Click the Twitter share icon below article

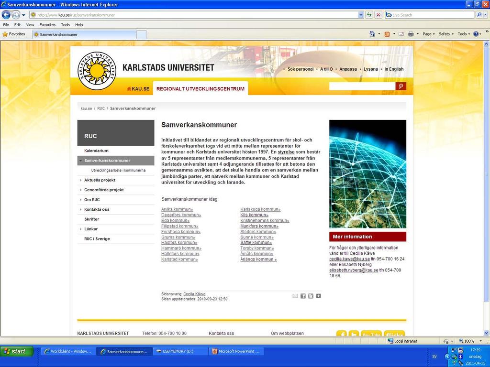tap(311, 296)
